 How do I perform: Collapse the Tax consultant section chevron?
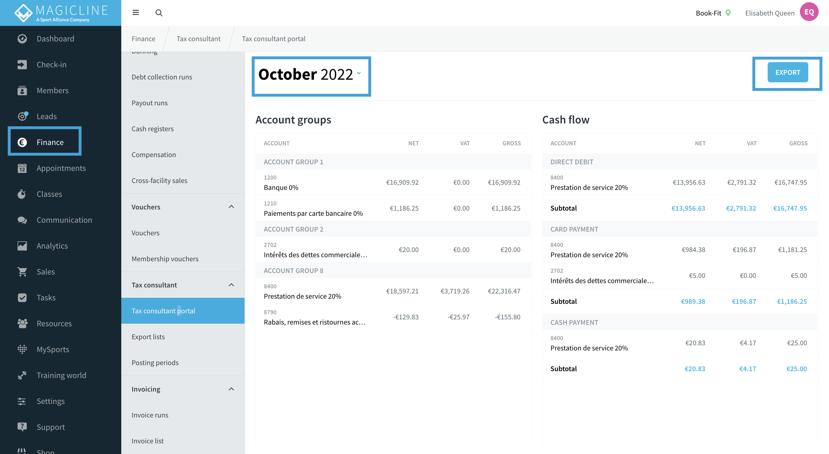pyautogui.click(x=231, y=285)
